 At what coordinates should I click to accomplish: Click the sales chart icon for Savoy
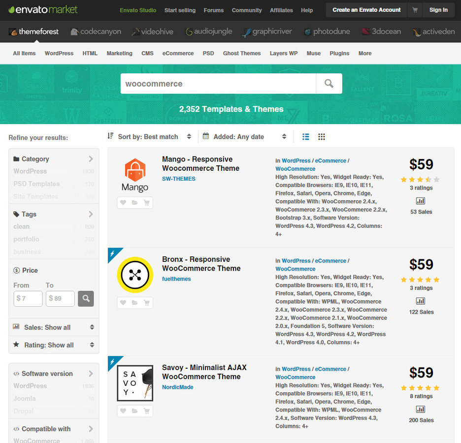click(x=421, y=409)
